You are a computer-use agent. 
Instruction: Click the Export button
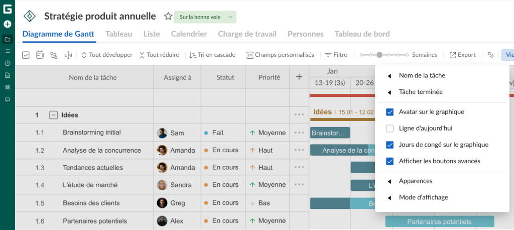(462, 55)
